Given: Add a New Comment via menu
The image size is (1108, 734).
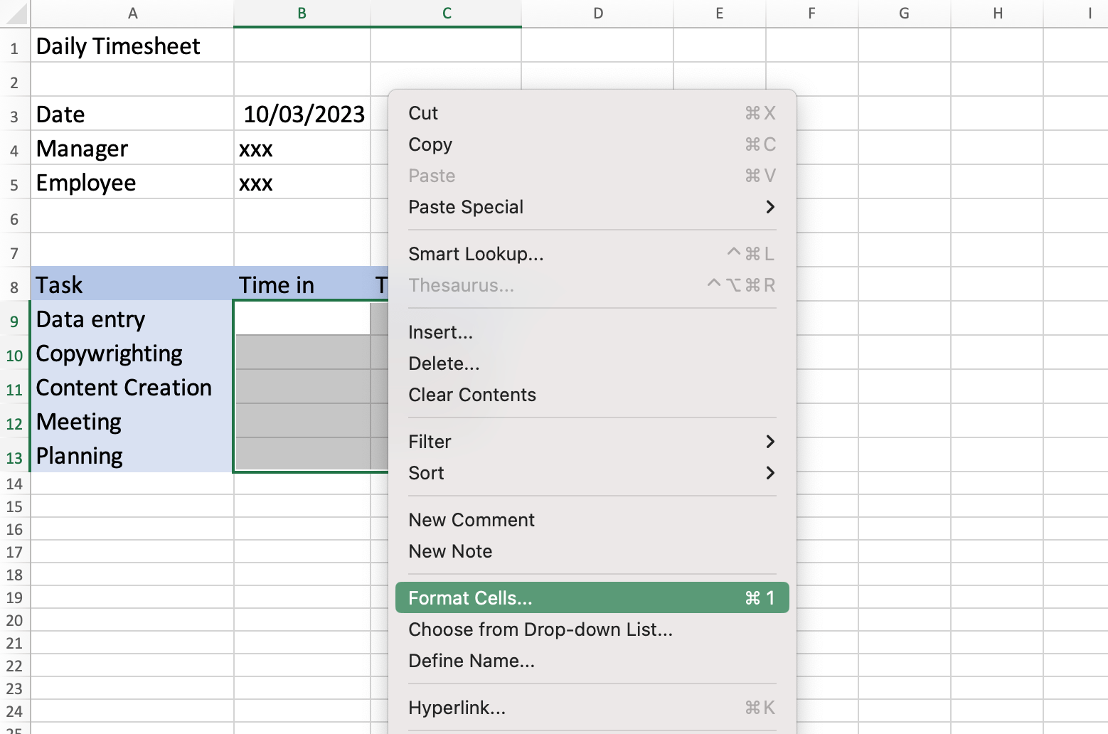Looking at the screenshot, I should point(472,520).
